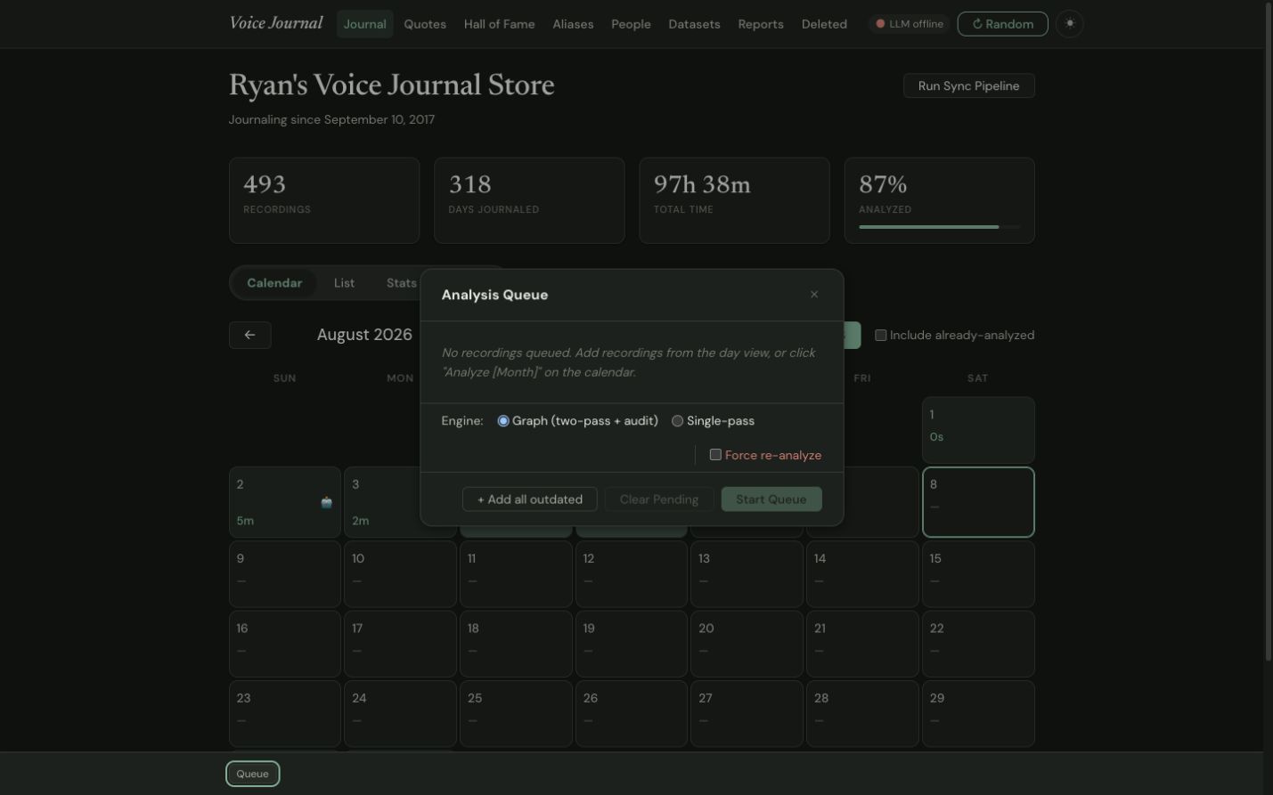The width and height of the screenshot is (1273, 795).
Task: Open August 15 day cell
Action: tap(978, 574)
